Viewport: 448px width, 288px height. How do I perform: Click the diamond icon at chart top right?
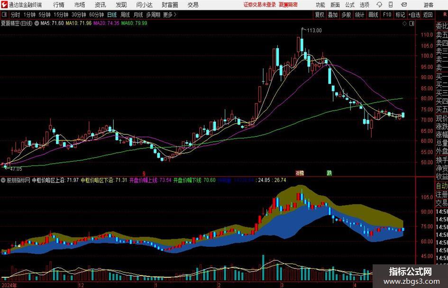point(404,24)
